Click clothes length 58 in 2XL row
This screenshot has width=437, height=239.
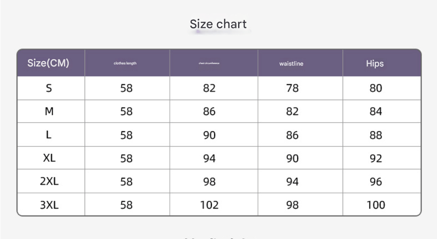(126, 181)
